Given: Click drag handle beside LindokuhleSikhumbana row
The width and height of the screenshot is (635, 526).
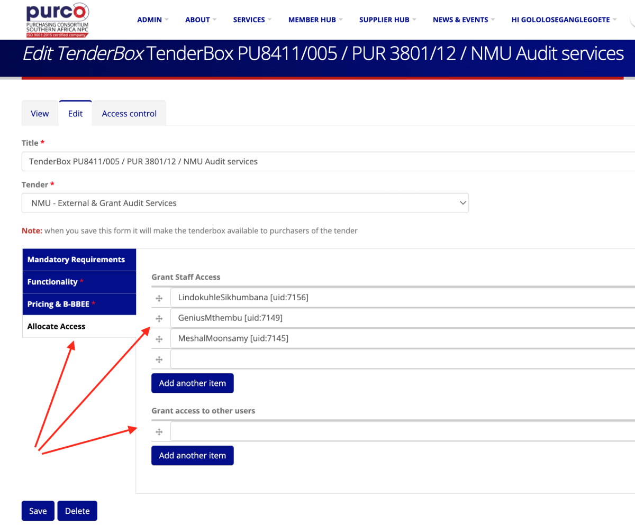Looking at the screenshot, I should coord(159,298).
